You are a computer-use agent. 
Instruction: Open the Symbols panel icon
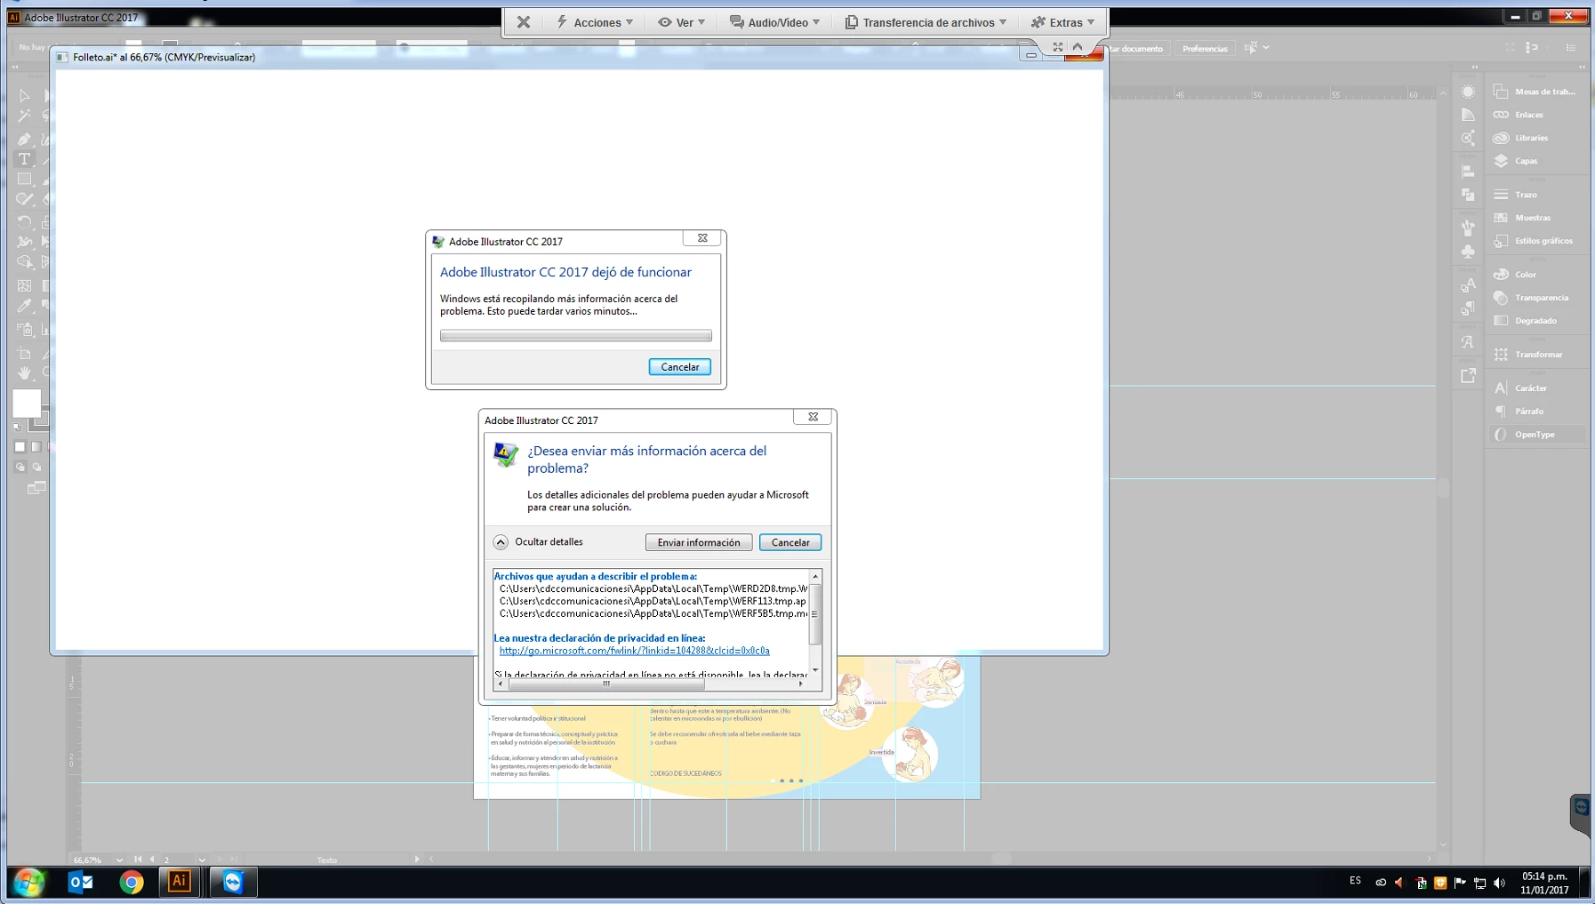1468,252
